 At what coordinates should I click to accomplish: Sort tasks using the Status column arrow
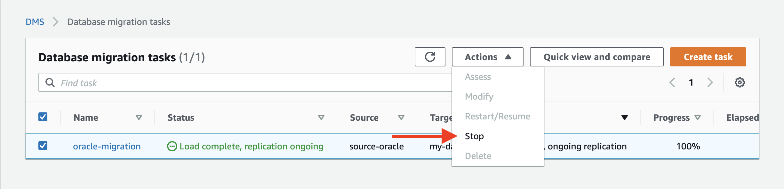point(321,117)
